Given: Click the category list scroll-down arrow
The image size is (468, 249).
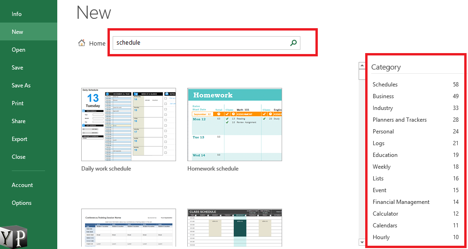Looking at the screenshot, I should pyautogui.click(x=362, y=242).
